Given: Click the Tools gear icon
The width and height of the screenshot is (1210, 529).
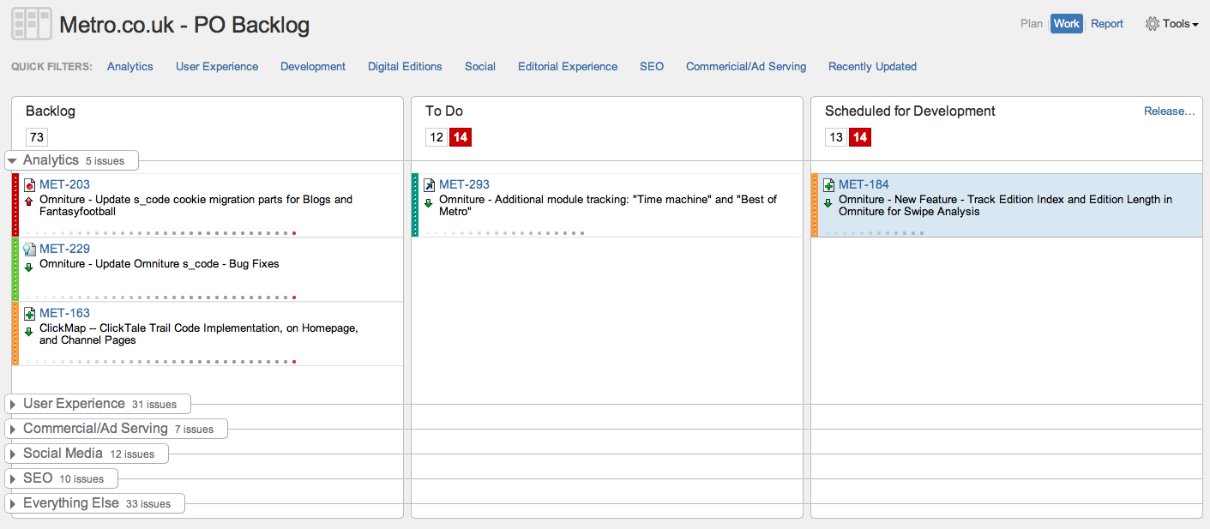Looking at the screenshot, I should 1152,24.
